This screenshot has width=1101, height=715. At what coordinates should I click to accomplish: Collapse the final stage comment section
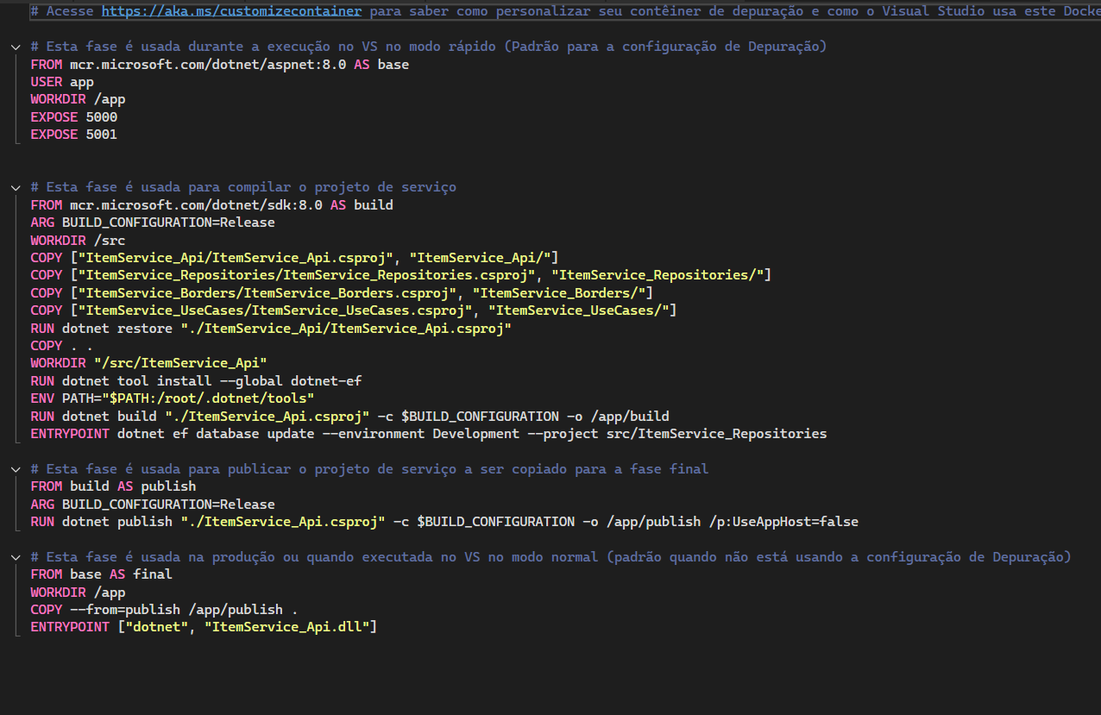coord(16,557)
